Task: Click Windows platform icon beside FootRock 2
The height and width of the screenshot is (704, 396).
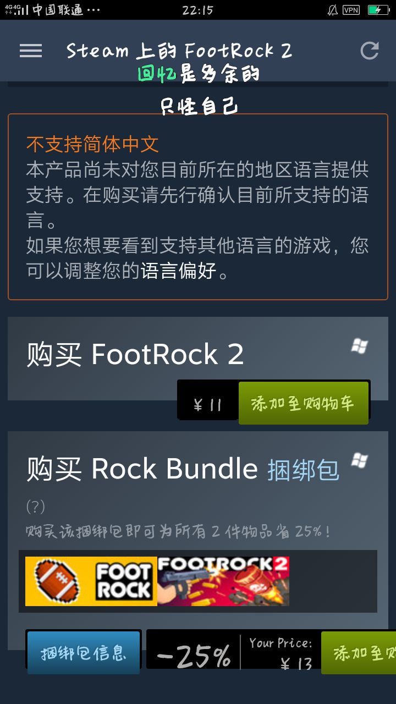Action: 360,346
